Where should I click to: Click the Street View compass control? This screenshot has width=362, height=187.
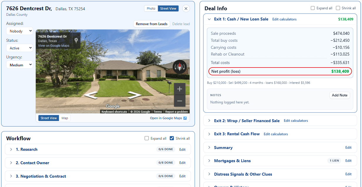pos(180,67)
